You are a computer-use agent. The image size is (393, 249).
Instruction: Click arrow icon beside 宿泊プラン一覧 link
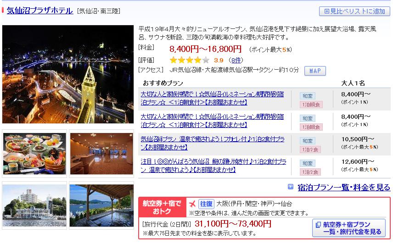click(291, 187)
